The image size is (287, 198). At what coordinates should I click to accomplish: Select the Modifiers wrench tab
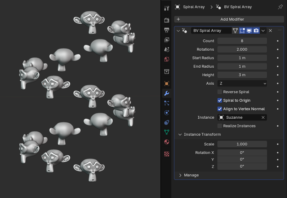pyautogui.click(x=166, y=93)
